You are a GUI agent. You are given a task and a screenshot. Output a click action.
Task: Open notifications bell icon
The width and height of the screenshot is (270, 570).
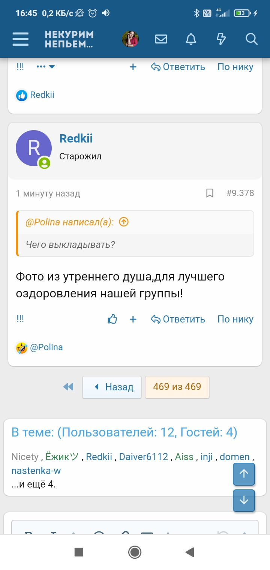(191, 39)
